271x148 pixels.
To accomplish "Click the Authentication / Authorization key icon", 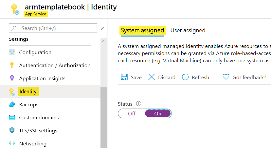I will [12, 65].
